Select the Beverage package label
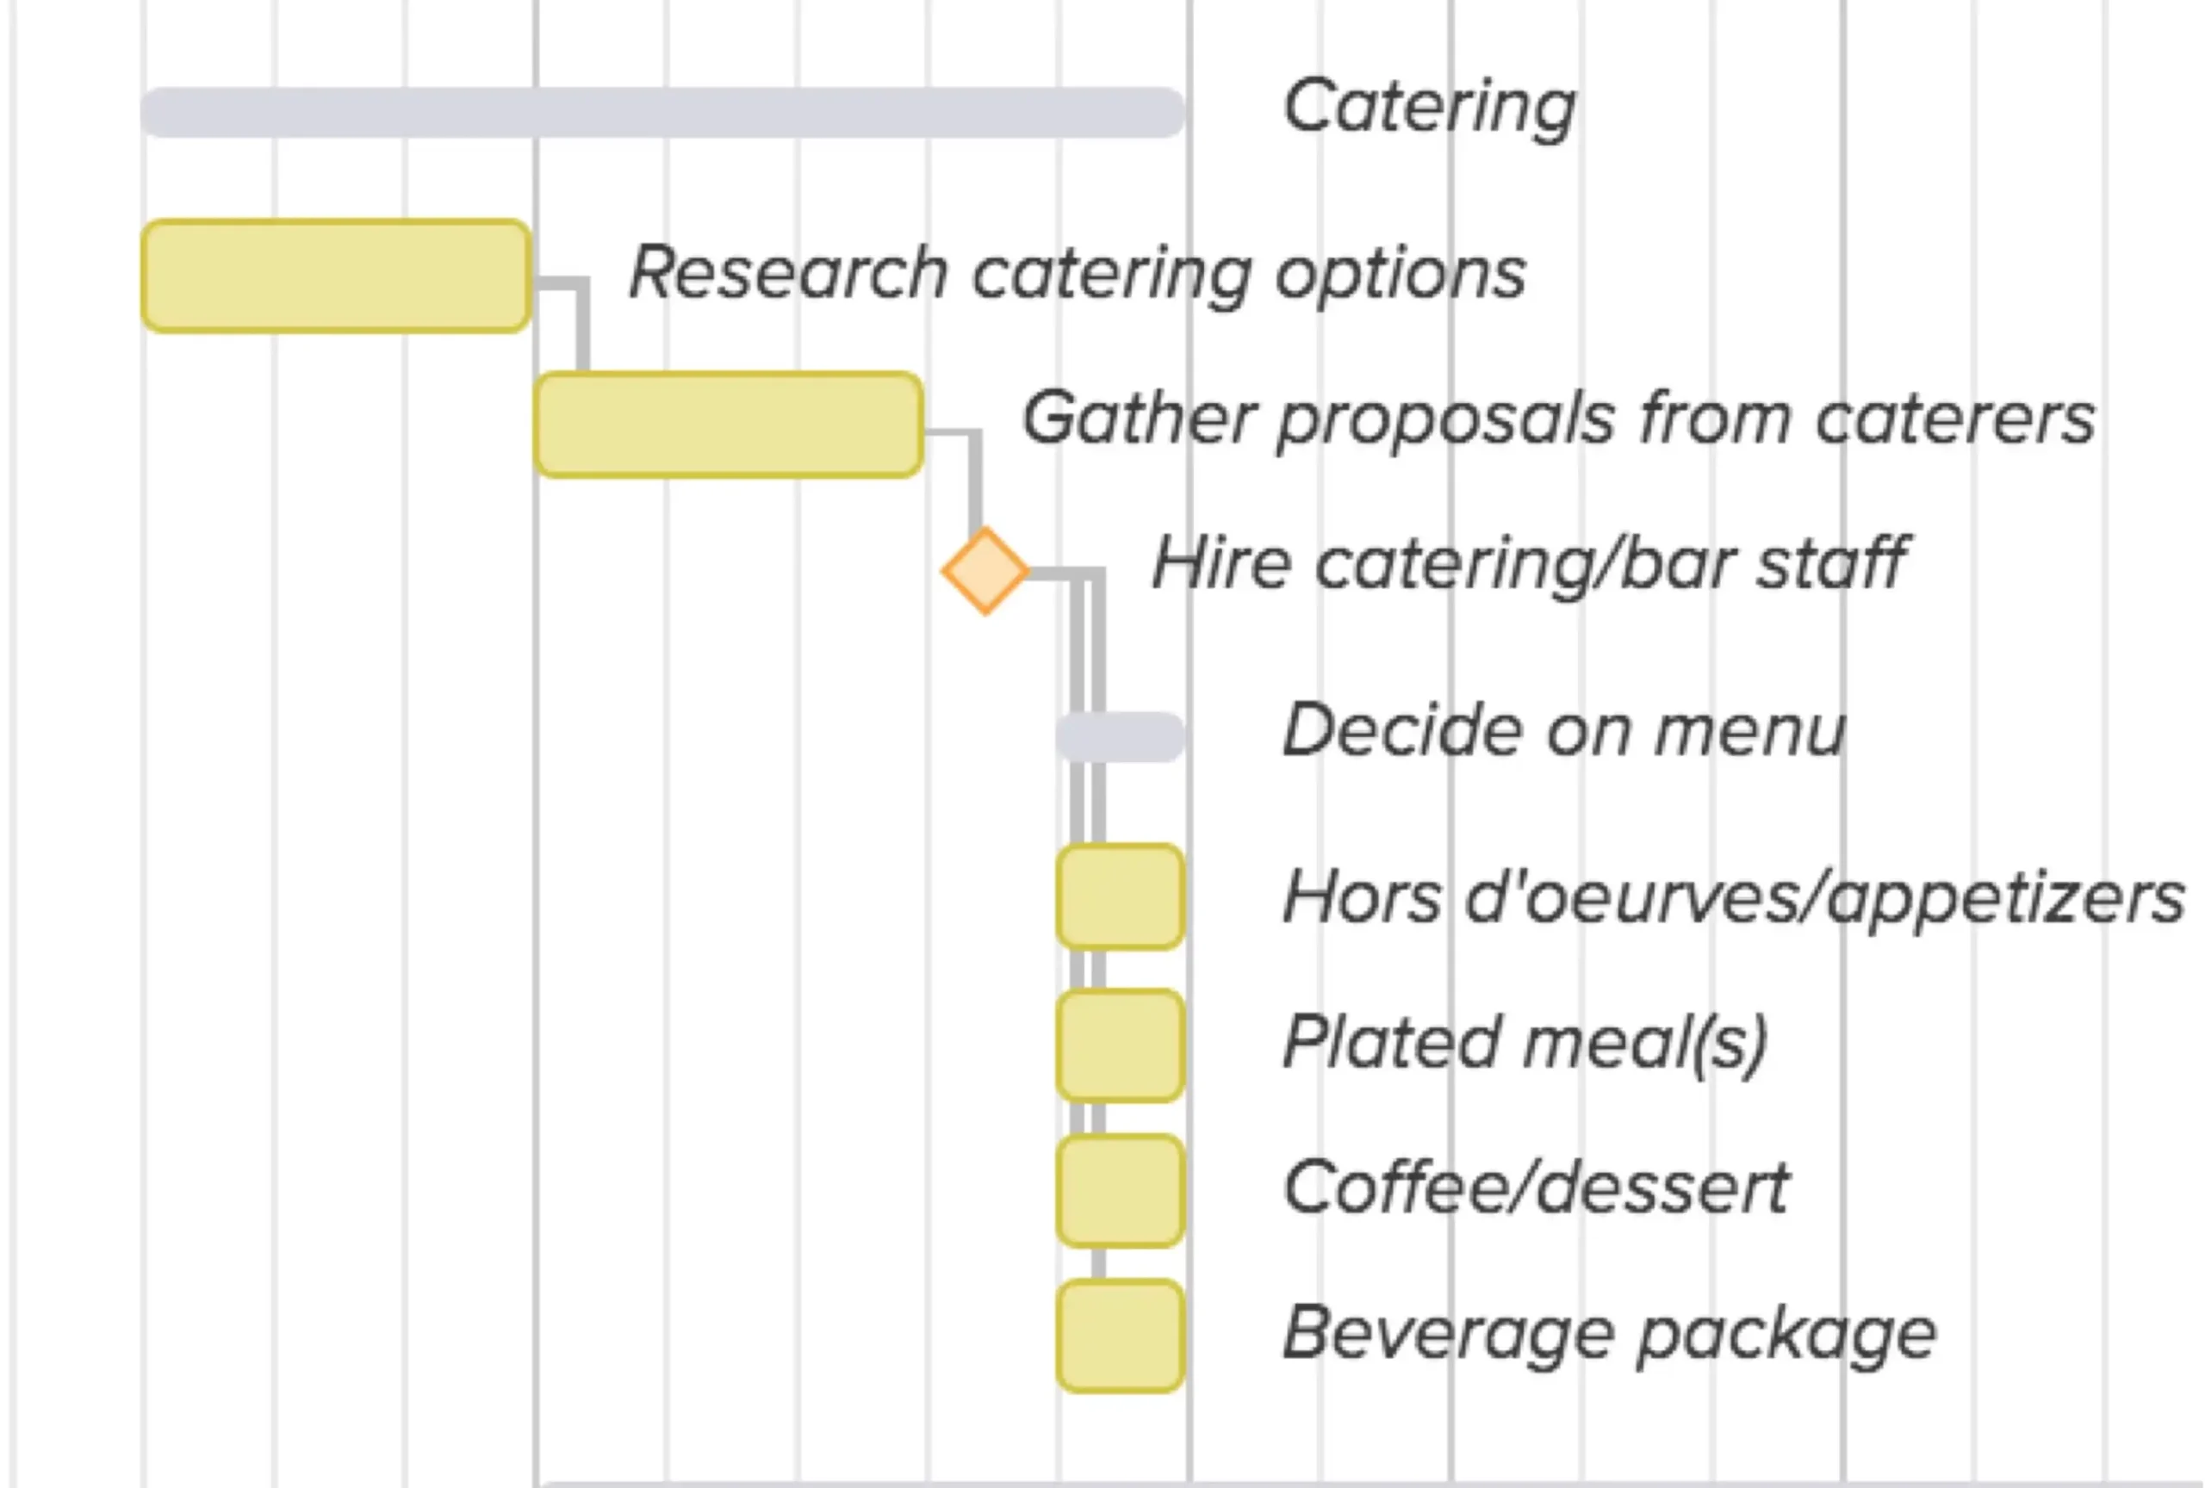This screenshot has width=2205, height=1488. 1609,1332
